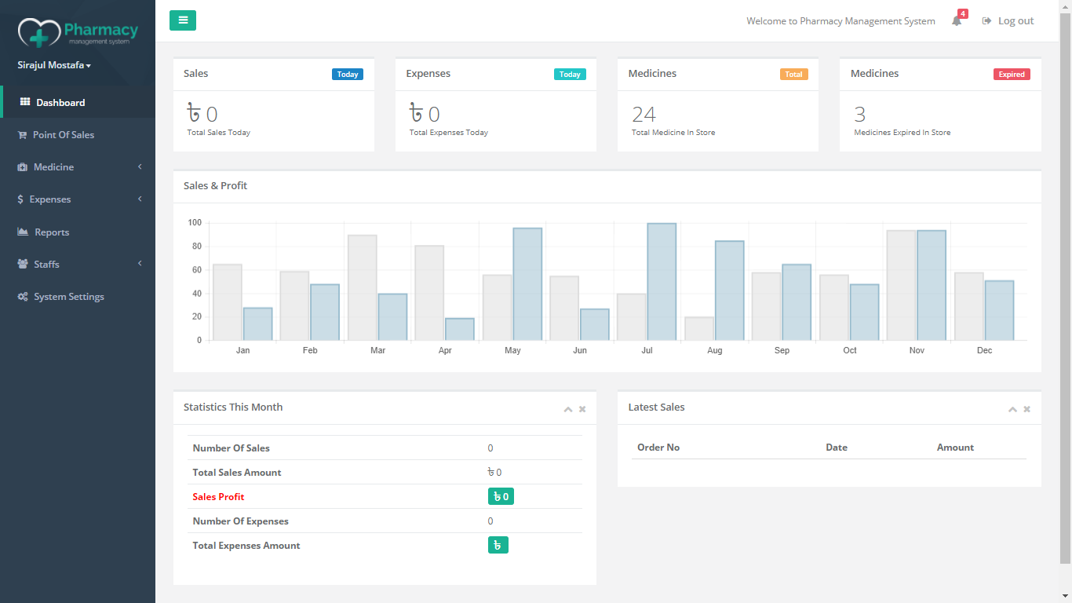Click the dollar sign Expenses icon
The height and width of the screenshot is (603, 1072).
pyautogui.click(x=20, y=199)
